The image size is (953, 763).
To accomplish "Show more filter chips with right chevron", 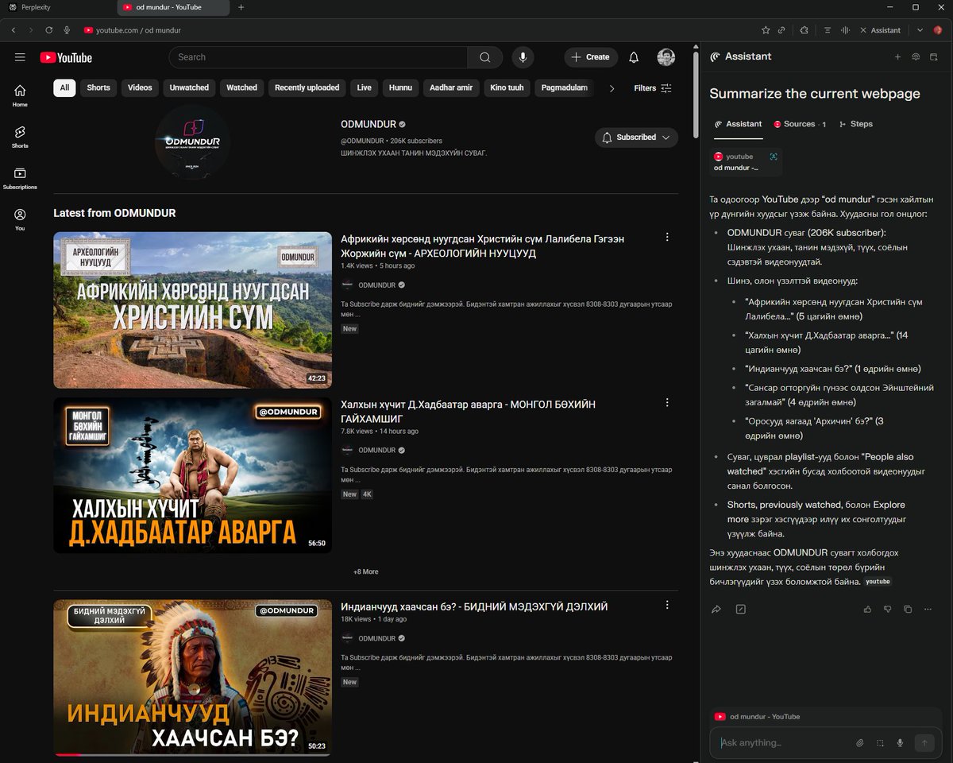I will 612,88.
